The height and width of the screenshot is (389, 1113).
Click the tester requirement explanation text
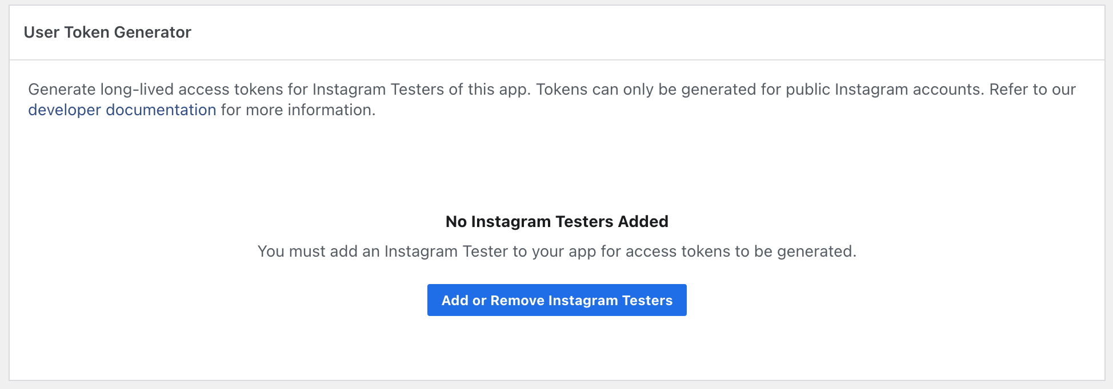point(556,251)
